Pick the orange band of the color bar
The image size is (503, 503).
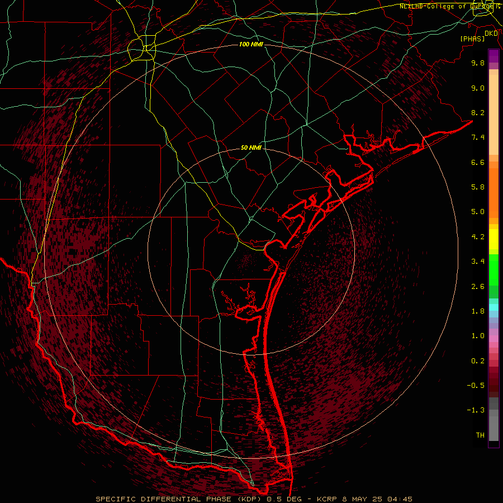click(493, 193)
